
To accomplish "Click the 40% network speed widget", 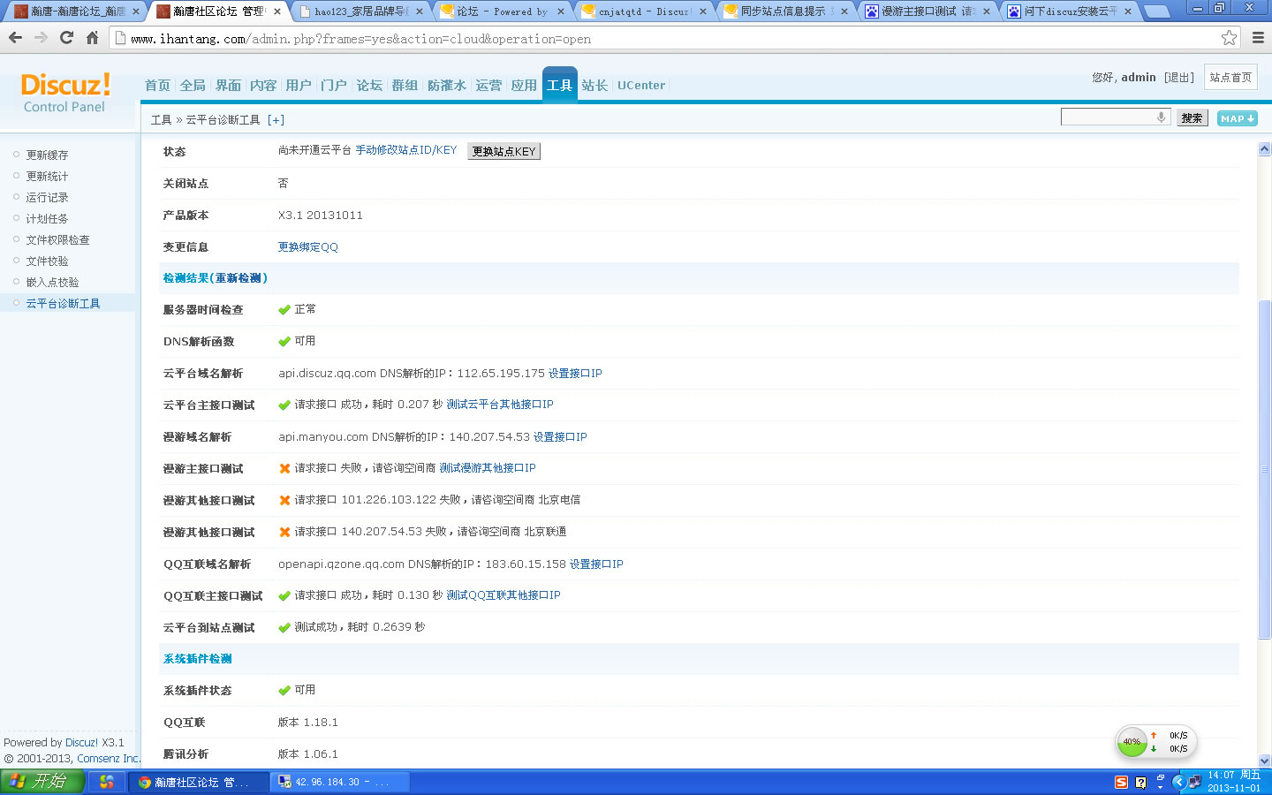I will [1157, 742].
